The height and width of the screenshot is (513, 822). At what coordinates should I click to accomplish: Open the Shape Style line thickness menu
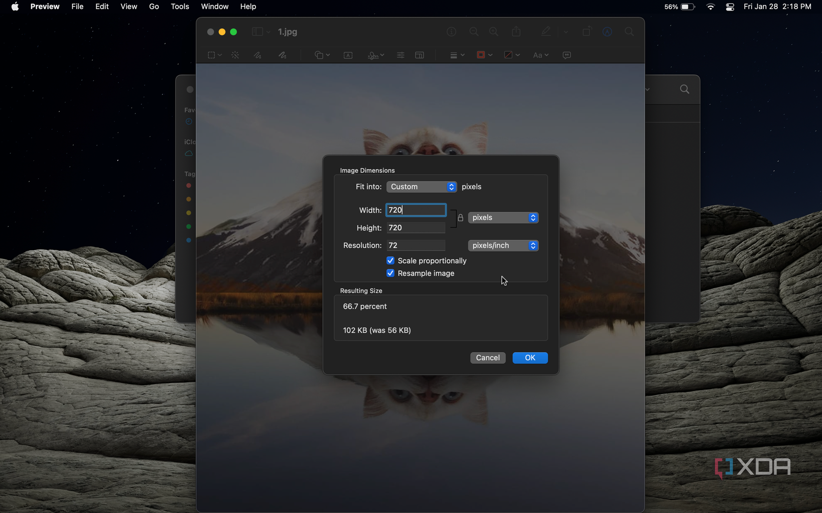pos(457,55)
